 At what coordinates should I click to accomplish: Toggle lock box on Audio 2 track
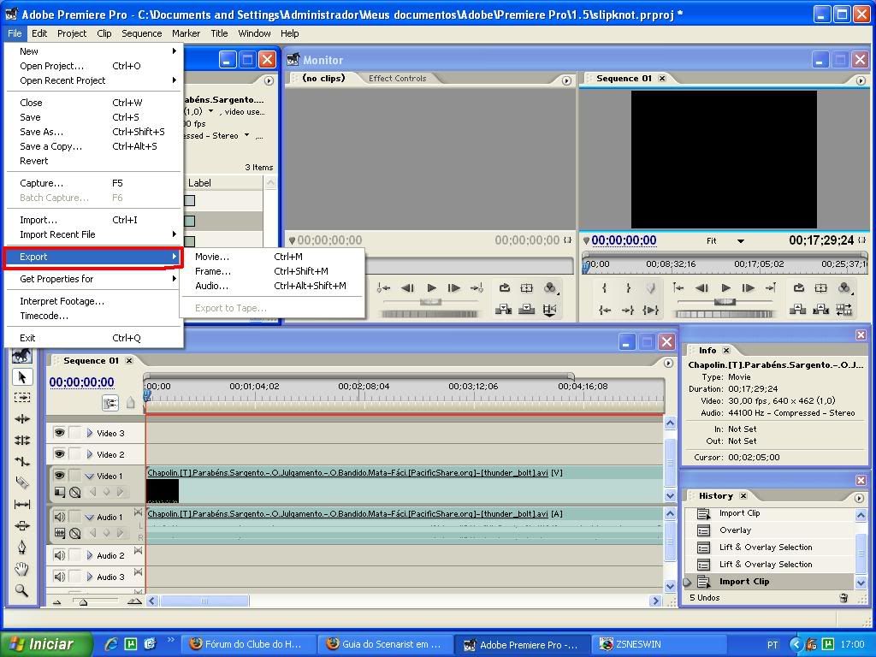tap(74, 555)
